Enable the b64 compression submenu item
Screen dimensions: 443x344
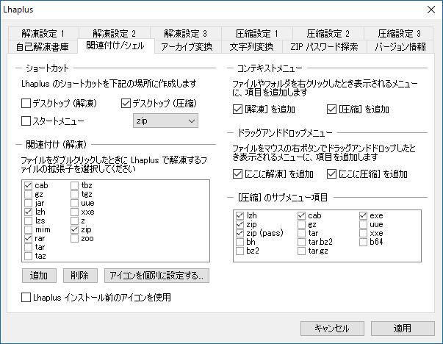364,242
